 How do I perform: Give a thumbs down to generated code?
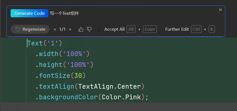coord(89,29)
